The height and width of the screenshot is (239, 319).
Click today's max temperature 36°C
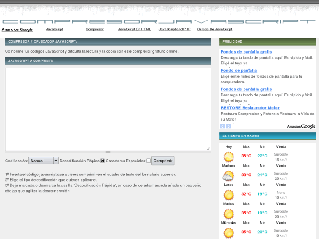coord(246,156)
